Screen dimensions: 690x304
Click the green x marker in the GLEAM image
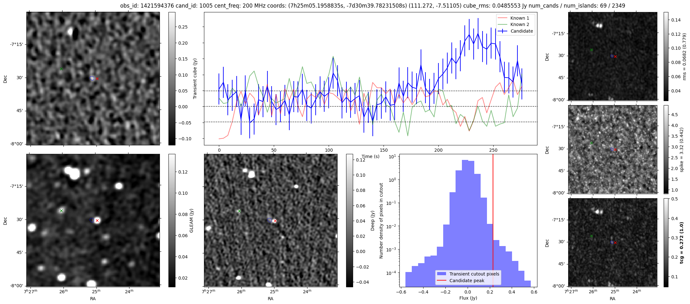click(x=62, y=211)
